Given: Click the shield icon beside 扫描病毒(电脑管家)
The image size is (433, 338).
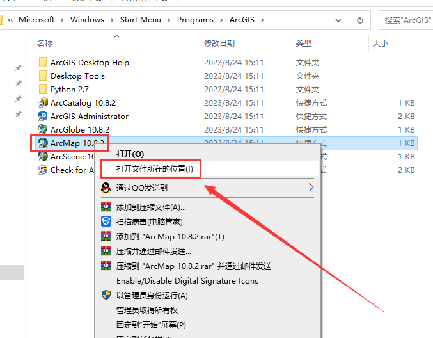Looking at the screenshot, I should pyautogui.click(x=106, y=221).
